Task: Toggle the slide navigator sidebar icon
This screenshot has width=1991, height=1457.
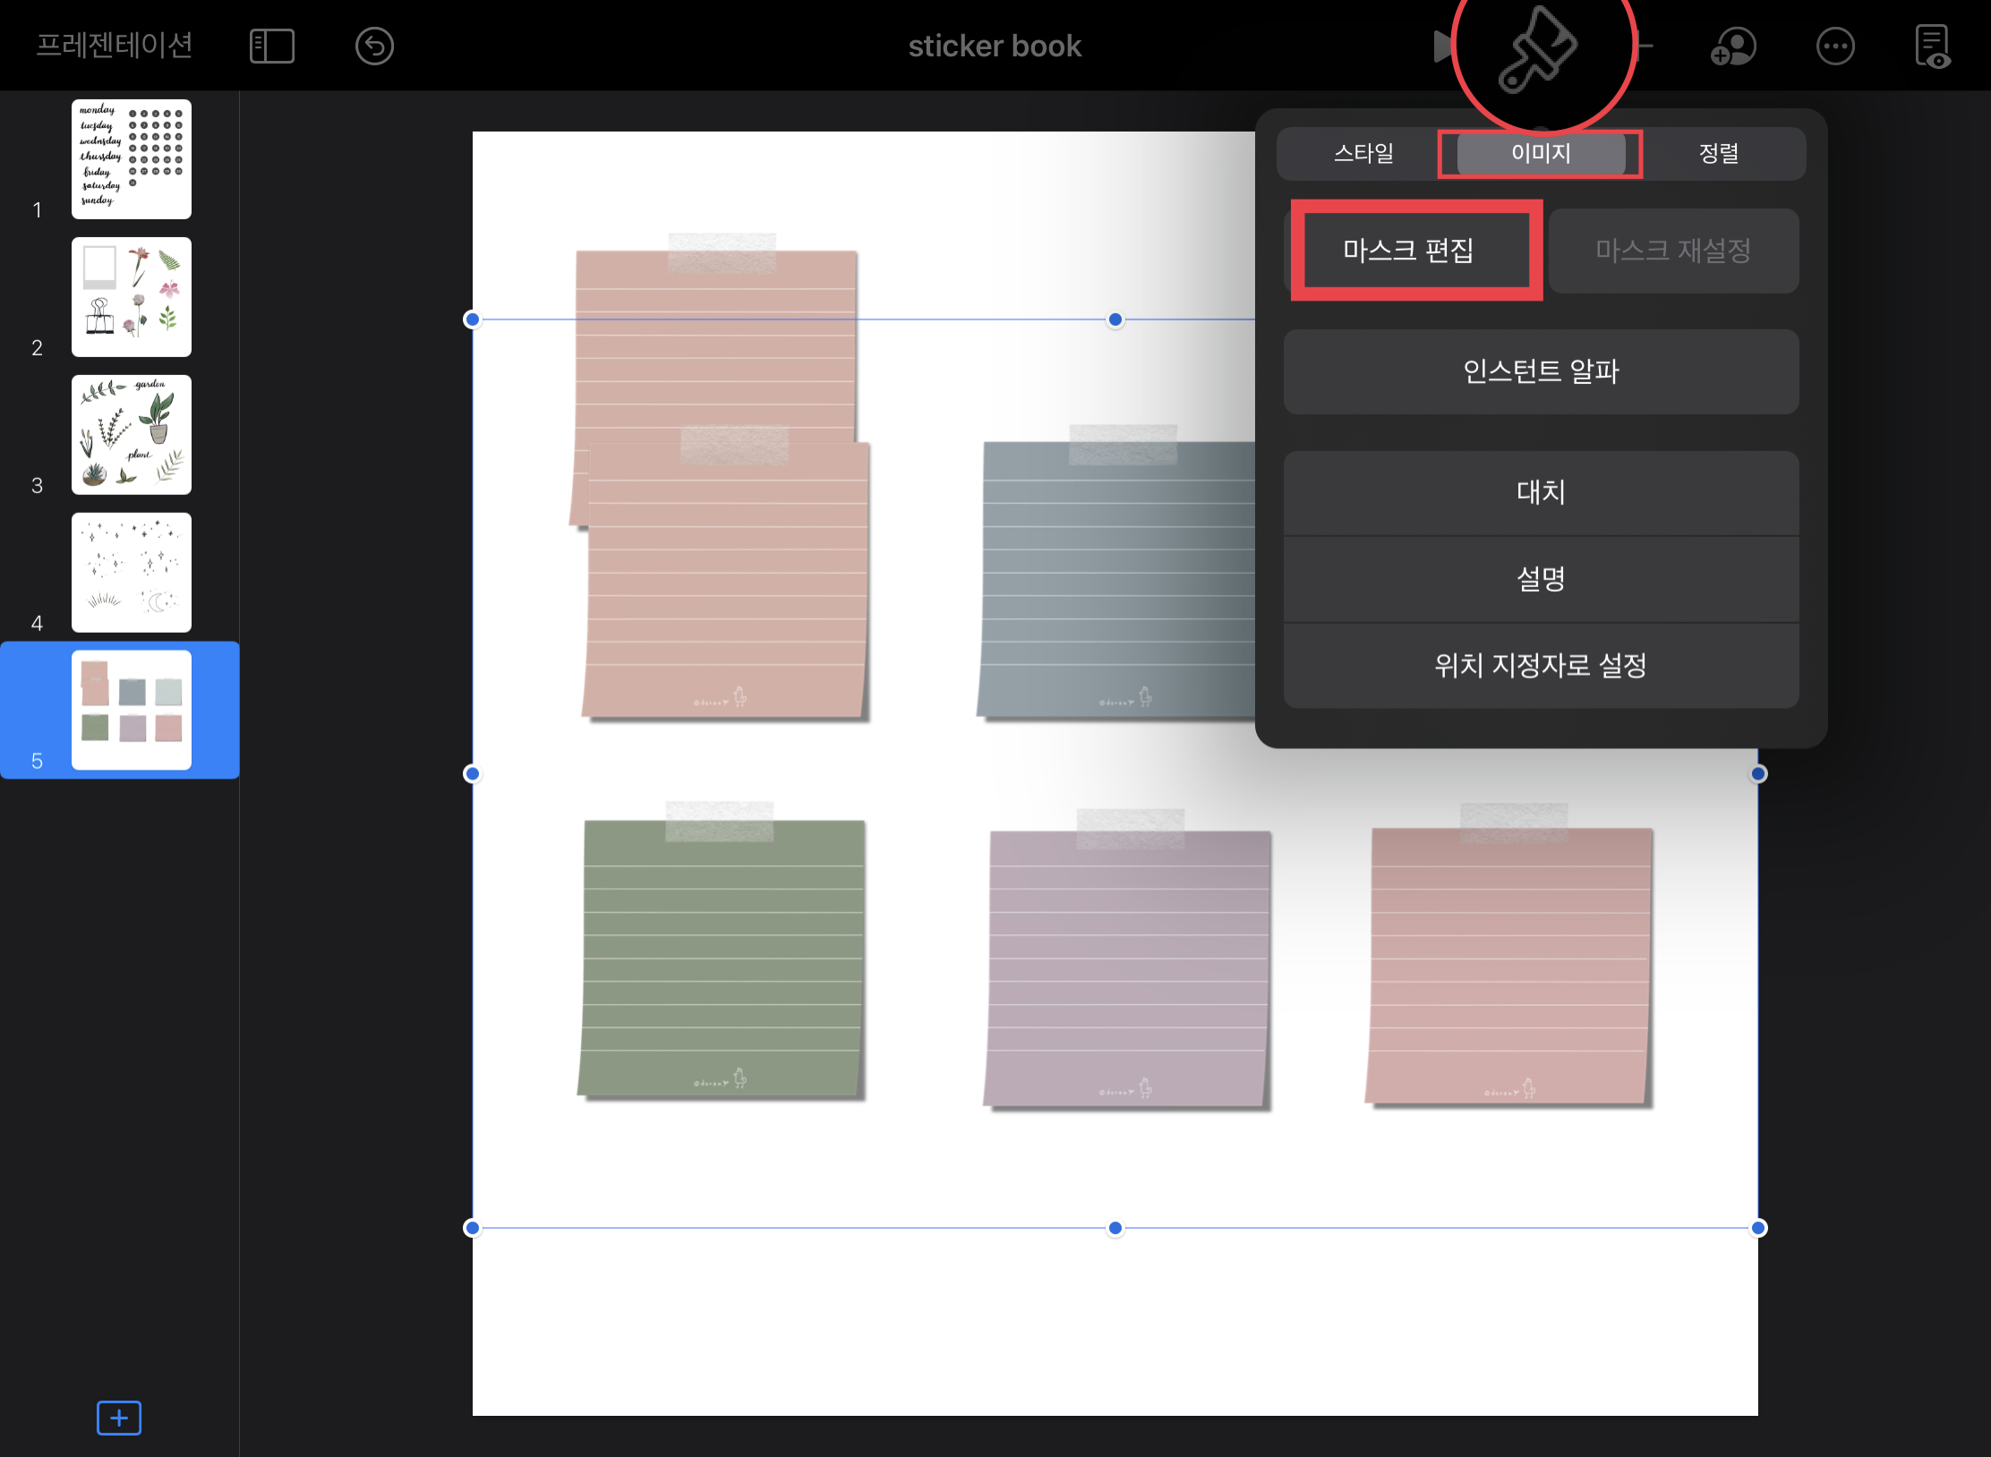Action: pyautogui.click(x=271, y=47)
